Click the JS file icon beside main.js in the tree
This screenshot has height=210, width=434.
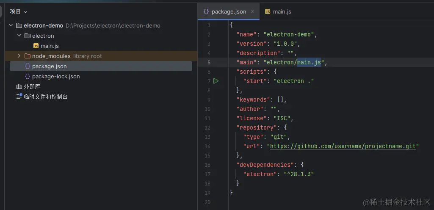[x=36, y=46]
